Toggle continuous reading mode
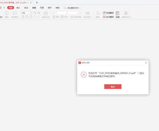The height and width of the screenshot is (131, 159). pyautogui.click(x=76, y=17)
